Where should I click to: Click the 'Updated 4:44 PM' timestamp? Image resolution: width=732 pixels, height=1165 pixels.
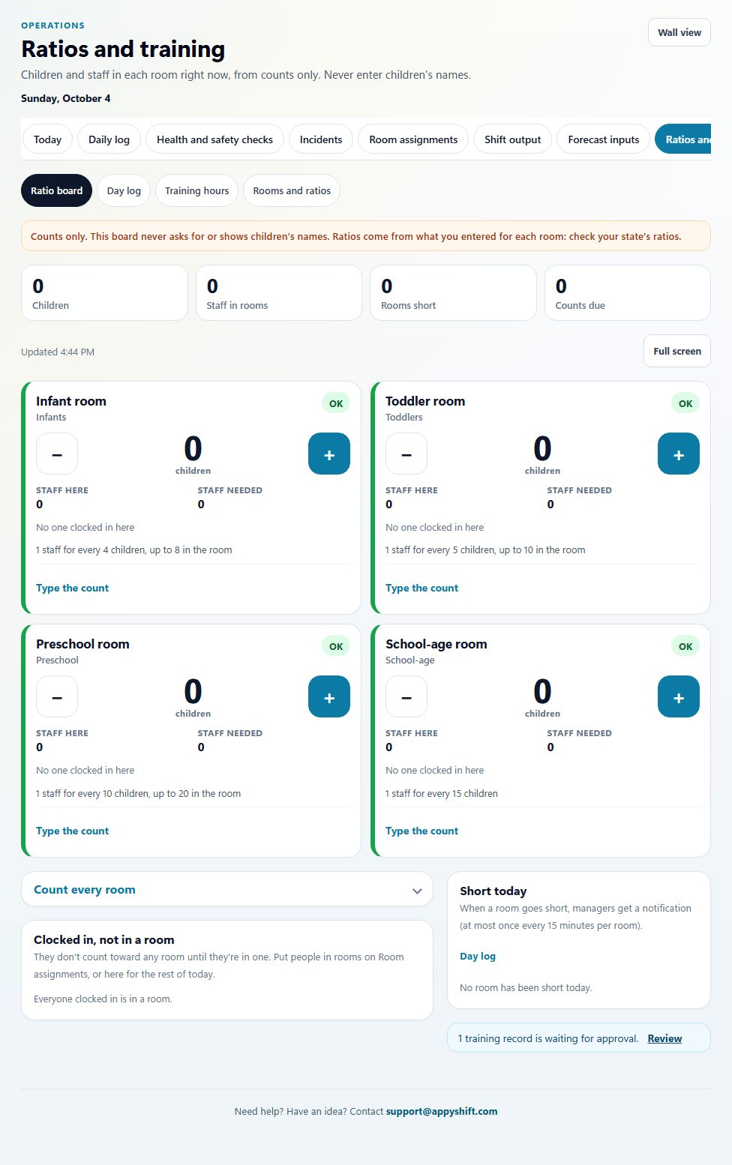click(x=58, y=352)
